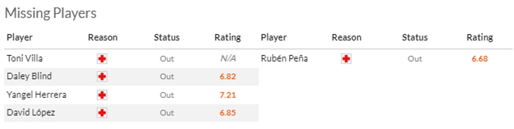Screen dimensions: 514x129
Task: Click Rubén Peña's injury icon
Action: (x=346, y=59)
